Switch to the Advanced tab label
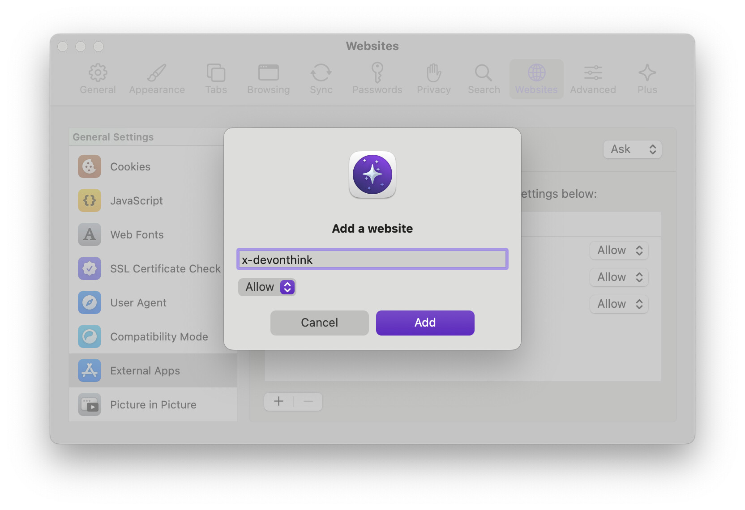The image size is (745, 510). (x=593, y=89)
